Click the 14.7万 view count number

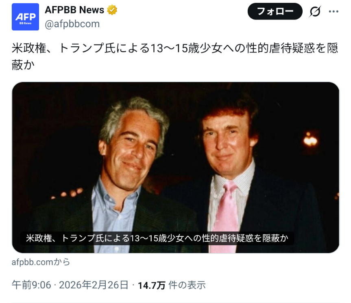(152, 286)
